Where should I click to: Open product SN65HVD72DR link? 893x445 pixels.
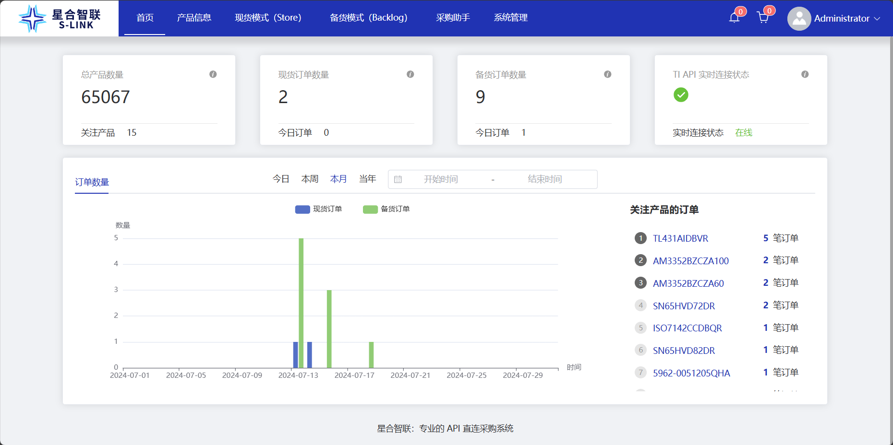coord(684,306)
